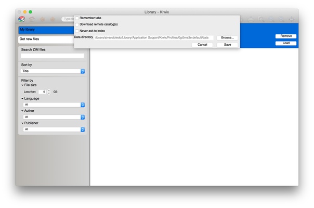
Task: Click the yellow minimize window button
Action: (25, 12)
